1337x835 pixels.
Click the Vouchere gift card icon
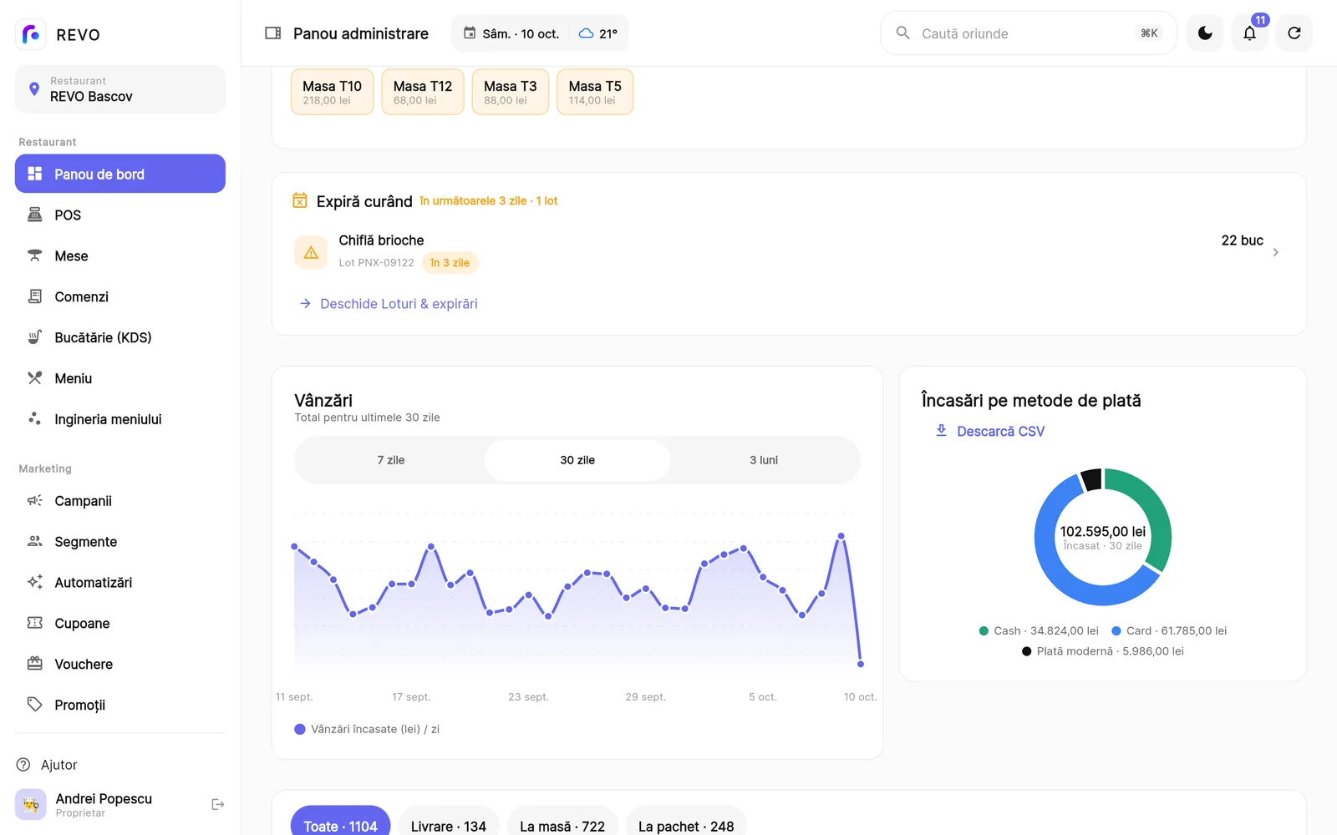click(x=34, y=665)
